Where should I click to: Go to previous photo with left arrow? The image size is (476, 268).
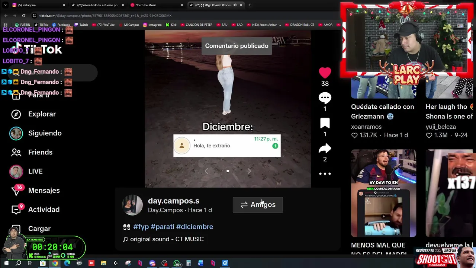(x=206, y=171)
